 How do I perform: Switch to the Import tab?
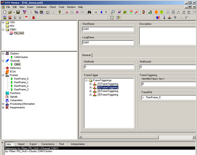point(21,144)
